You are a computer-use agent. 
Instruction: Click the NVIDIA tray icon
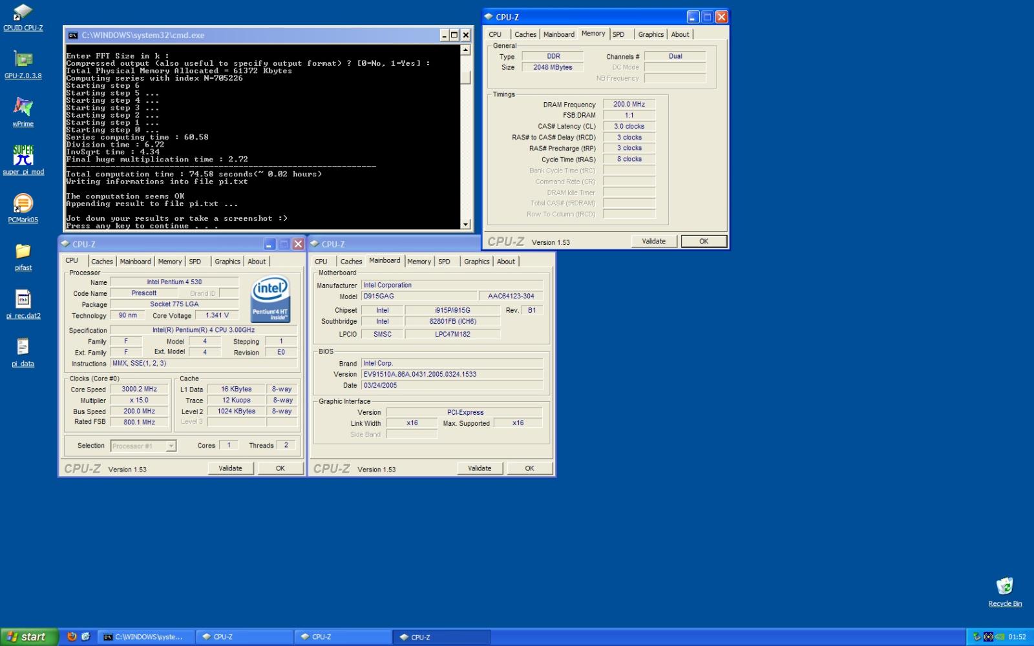(x=1000, y=637)
